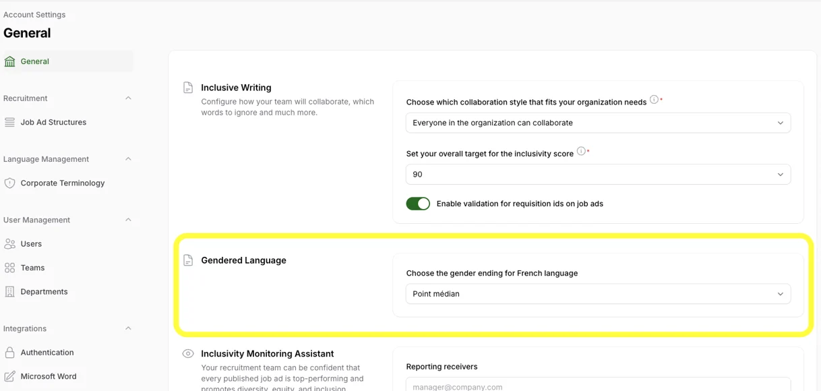821x391 pixels.
Task: Open the collaboration style dropdown
Action: (598, 123)
